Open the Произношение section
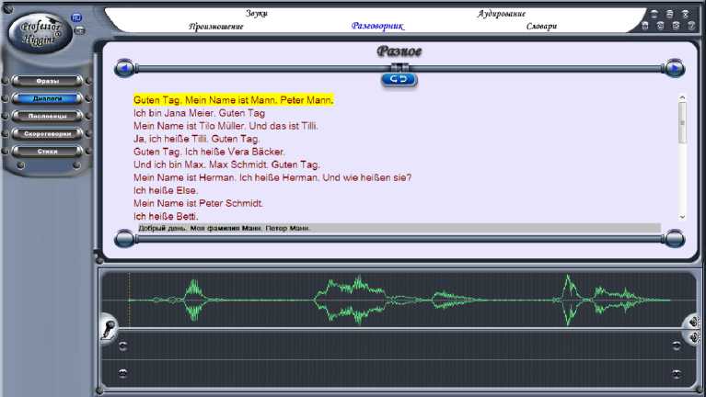The image size is (706, 397). pyautogui.click(x=216, y=27)
